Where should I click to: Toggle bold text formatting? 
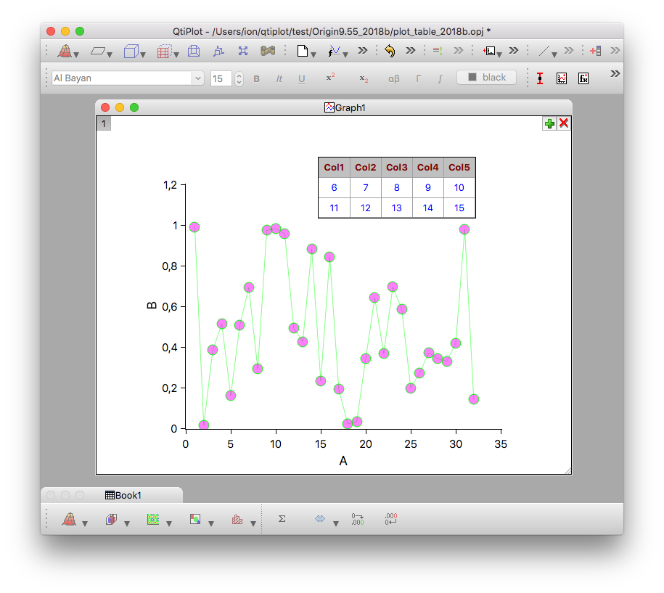(x=256, y=78)
